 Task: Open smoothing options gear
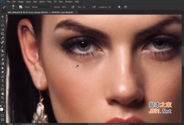[x=119, y=7]
